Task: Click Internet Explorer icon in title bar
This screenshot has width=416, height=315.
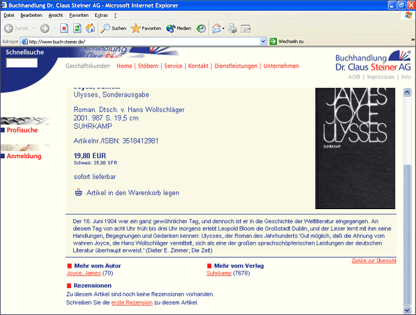Action: [4, 5]
